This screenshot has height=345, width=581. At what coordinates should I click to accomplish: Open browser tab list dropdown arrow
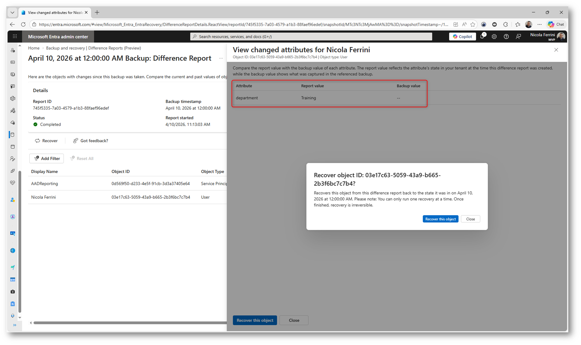[x=12, y=12]
